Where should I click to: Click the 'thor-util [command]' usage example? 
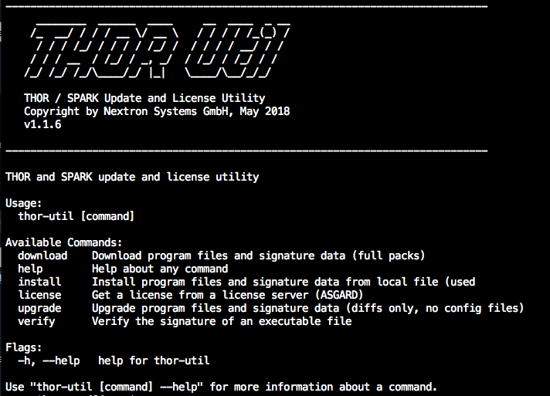[76, 216]
